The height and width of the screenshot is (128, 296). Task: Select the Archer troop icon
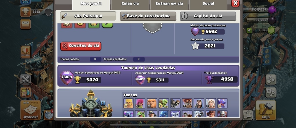click(x=140, y=103)
